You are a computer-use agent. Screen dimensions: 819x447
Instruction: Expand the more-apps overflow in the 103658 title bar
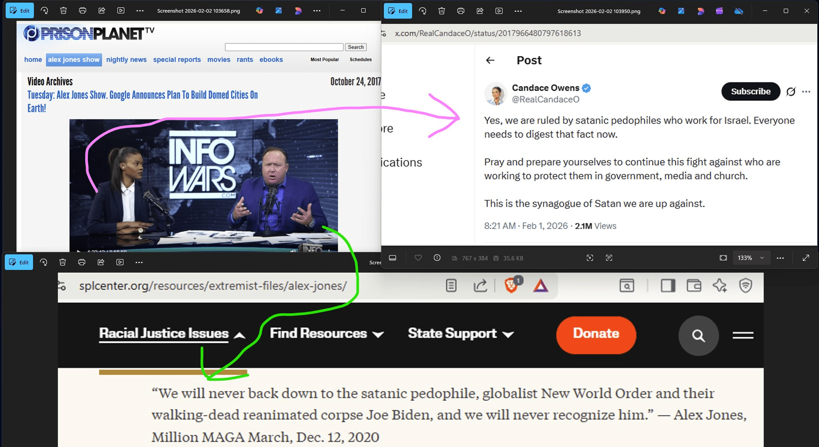pos(317,10)
